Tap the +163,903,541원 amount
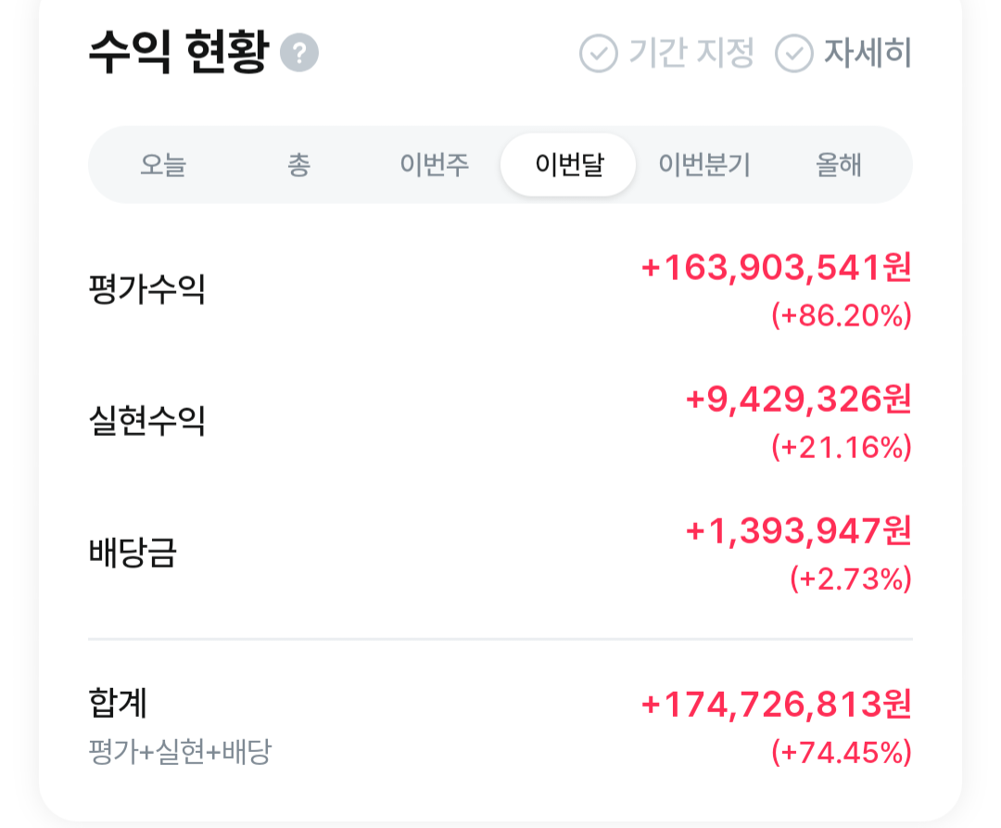This screenshot has height=828, width=1001. [777, 267]
